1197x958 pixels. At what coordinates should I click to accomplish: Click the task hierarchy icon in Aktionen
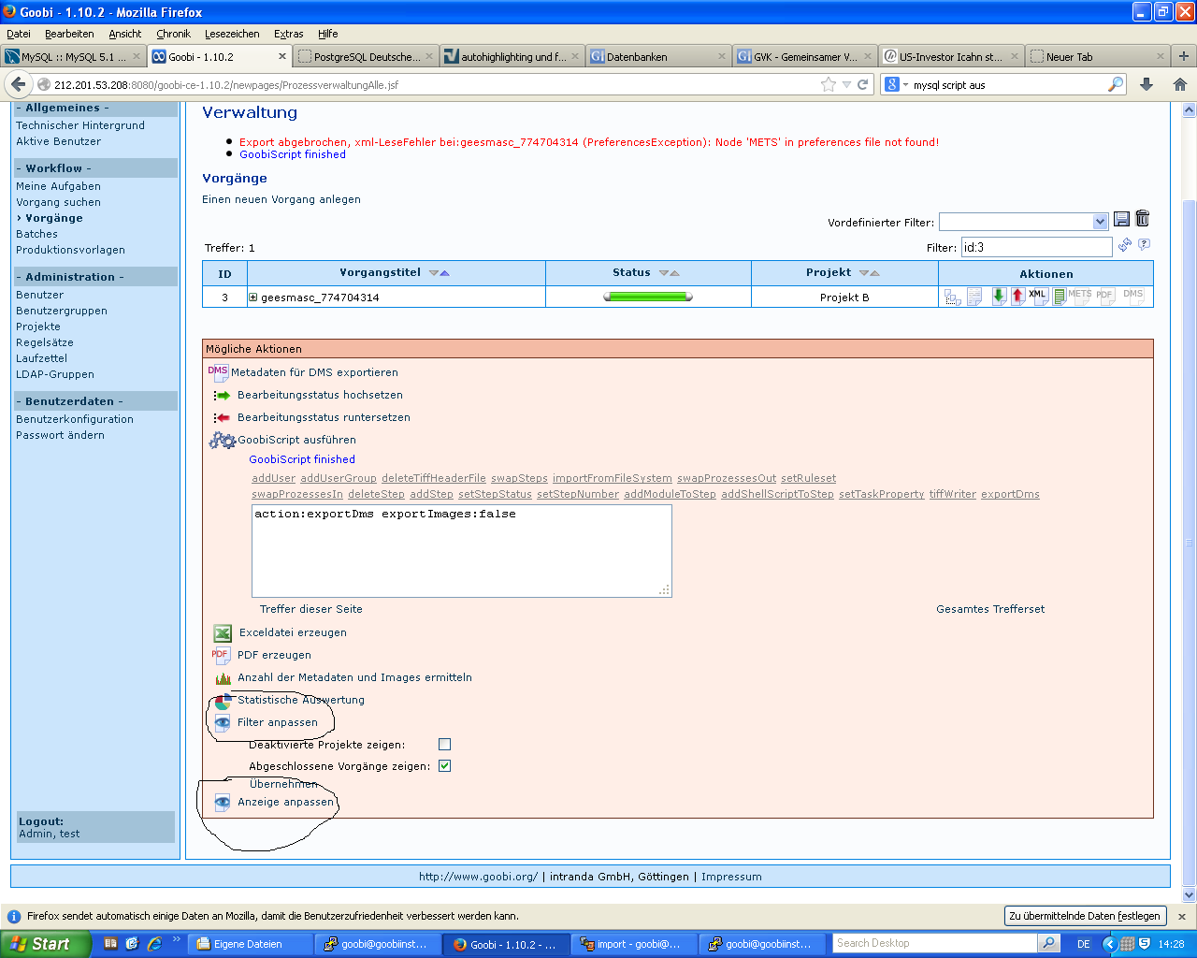pos(952,298)
